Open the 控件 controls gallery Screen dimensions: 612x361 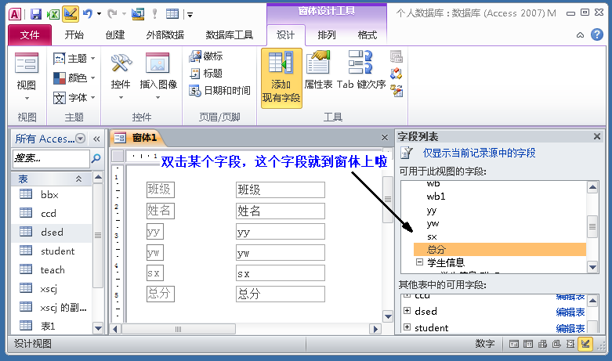[121, 76]
